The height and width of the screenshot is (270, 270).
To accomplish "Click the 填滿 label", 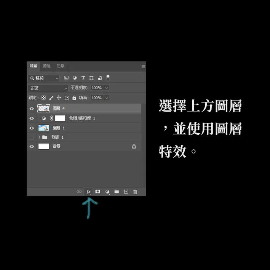I will [x=84, y=98].
